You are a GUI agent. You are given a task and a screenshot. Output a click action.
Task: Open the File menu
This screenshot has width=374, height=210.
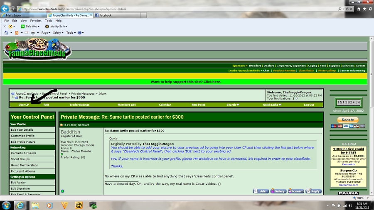click(x=6, y=21)
